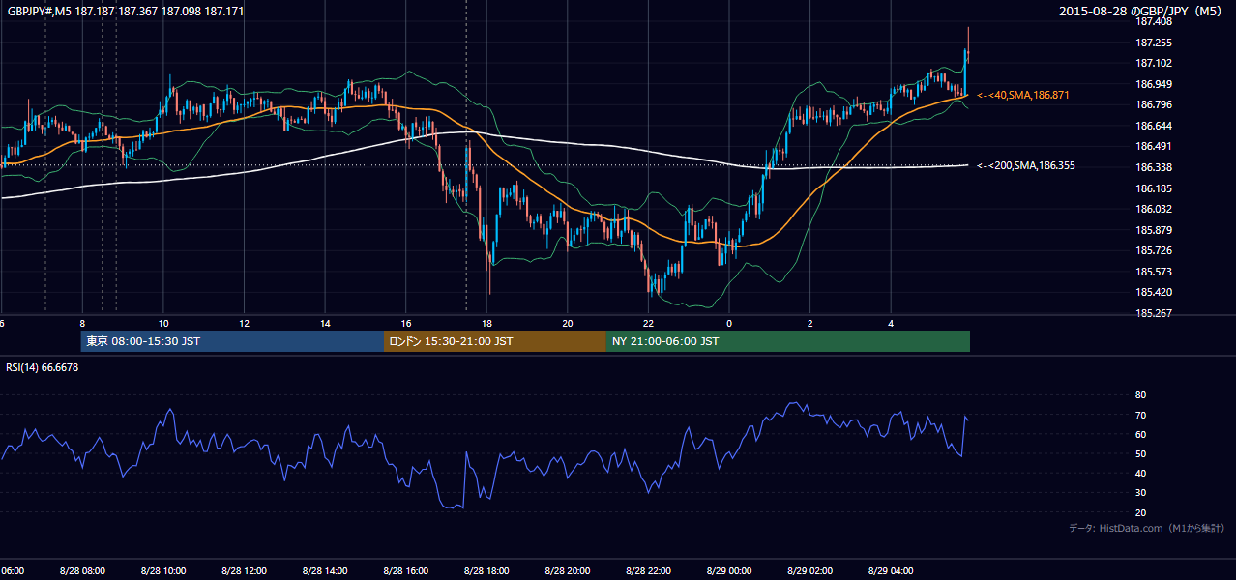The image size is (1236, 580).
Task: Select the '2015-08-28 のGBP/JPY (M5)' chart title
Action: (x=1142, y=12)
